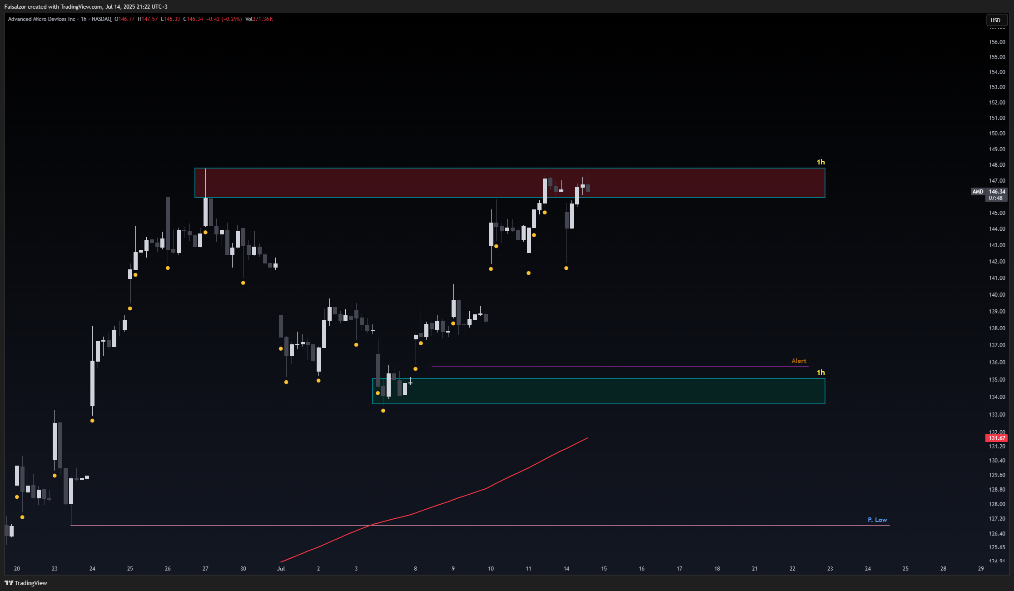Click the P. Low line label

point(877,520)
